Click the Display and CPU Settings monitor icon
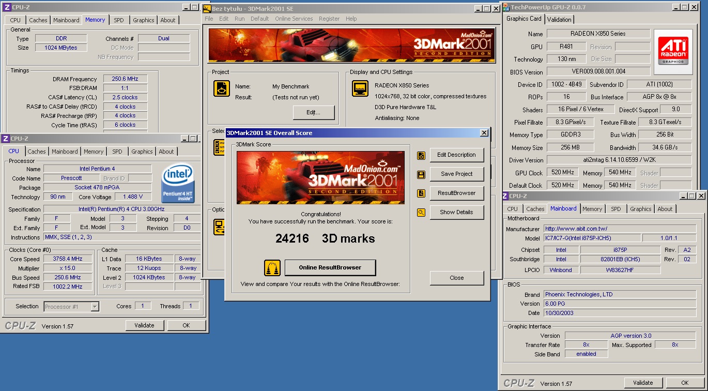708x391 pixels. coord(360,88)
